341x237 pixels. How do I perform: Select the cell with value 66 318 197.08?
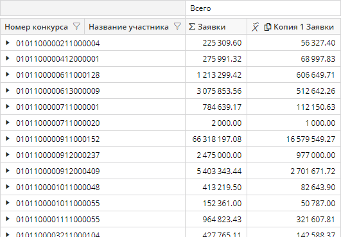(x=216, y=139)
